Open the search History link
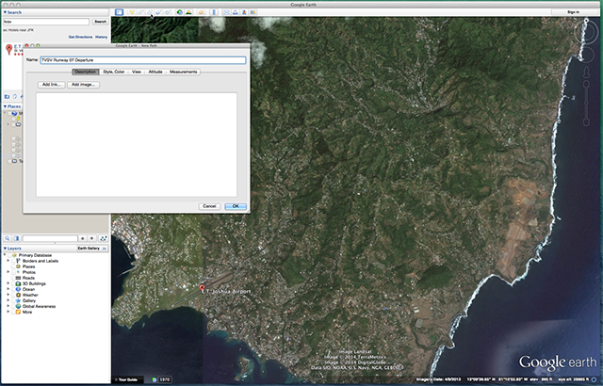The image size is (603, 386). pyautogui.click(x=102, y=37)
